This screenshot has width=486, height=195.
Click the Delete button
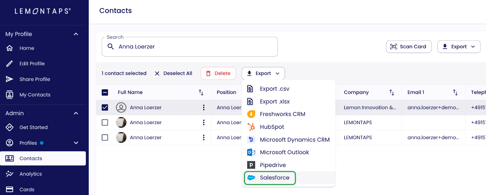[218, 73]
